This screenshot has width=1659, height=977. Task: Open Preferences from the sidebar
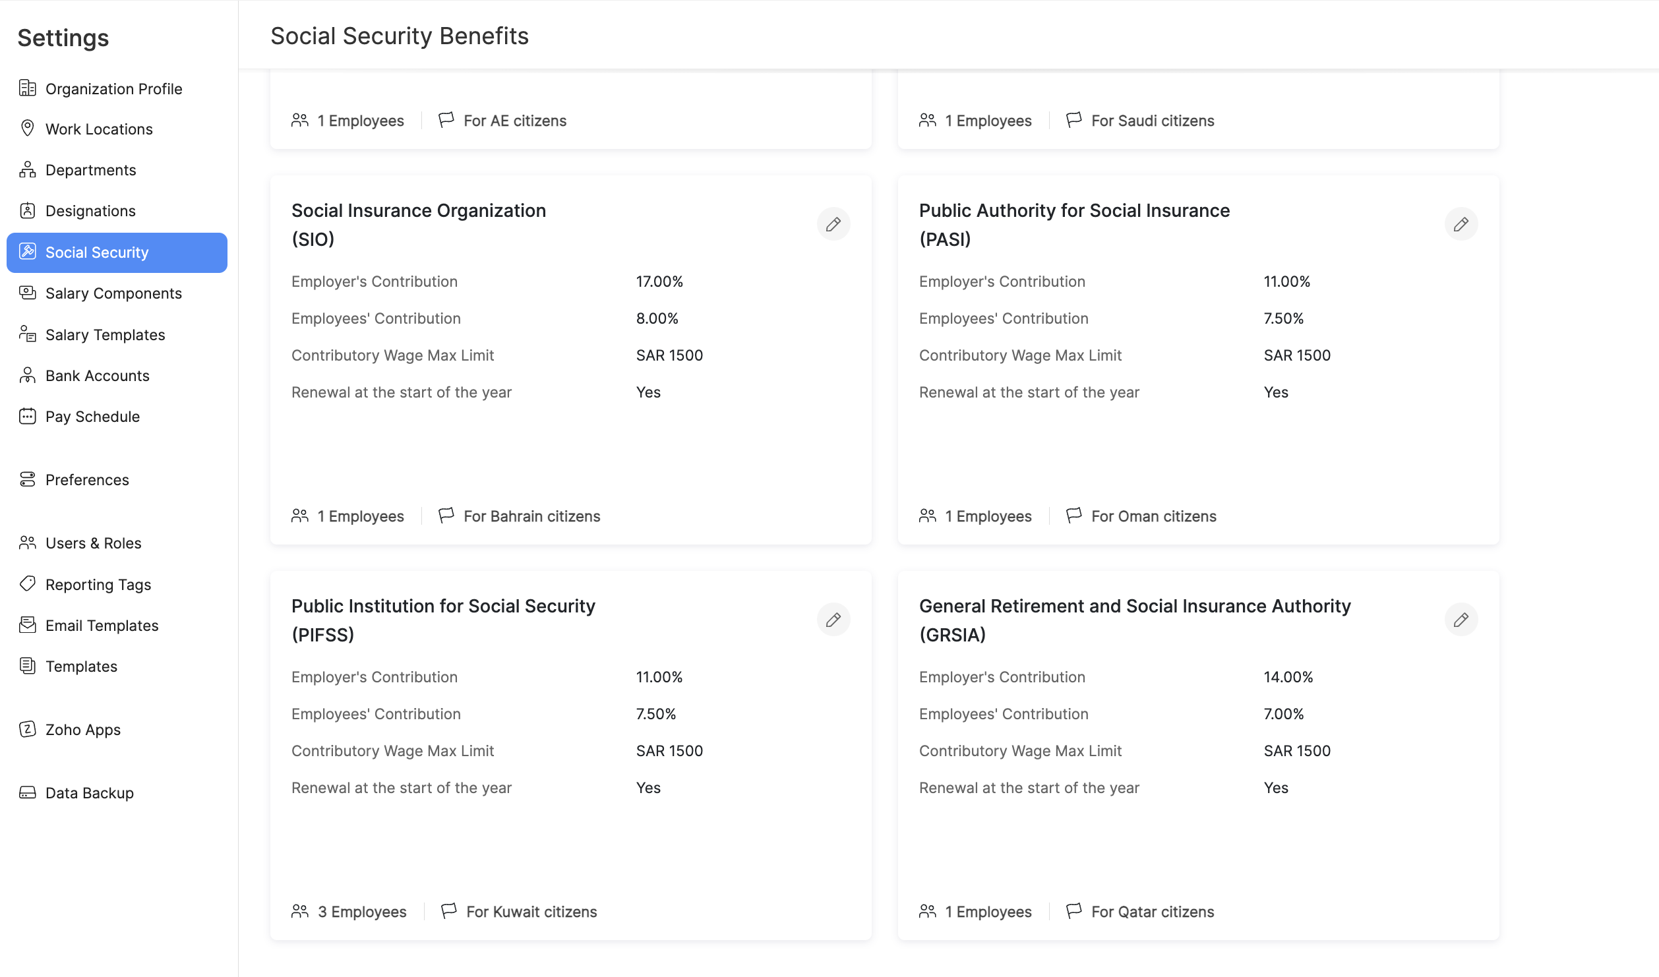click(x=87, y=479)
